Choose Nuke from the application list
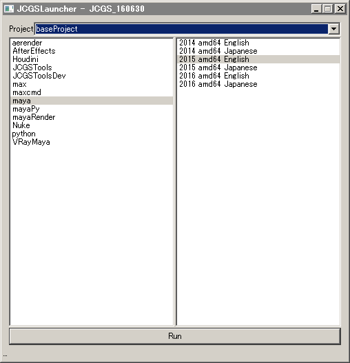This screenshot has width=350, height=363. click(x=92, y=125)
